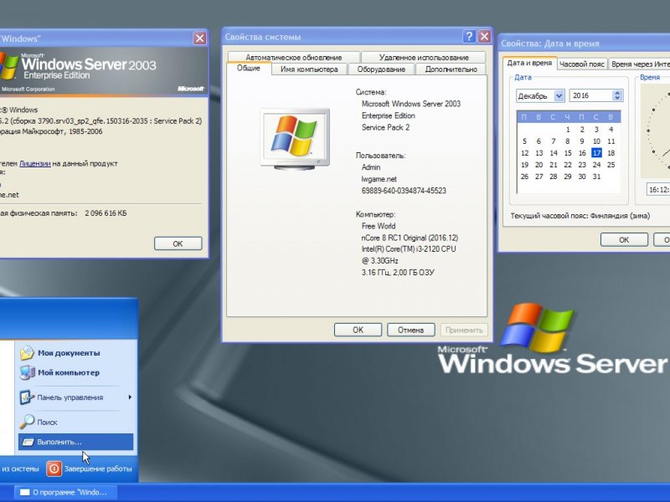The image size is (670, 502).
Task: Open Время через Интернет tab
Action: click(x=640, y=64)
